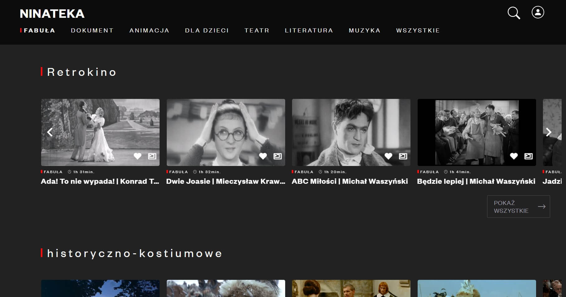
Task: Open the search magnifier icon
Action: tap(514, 13)
